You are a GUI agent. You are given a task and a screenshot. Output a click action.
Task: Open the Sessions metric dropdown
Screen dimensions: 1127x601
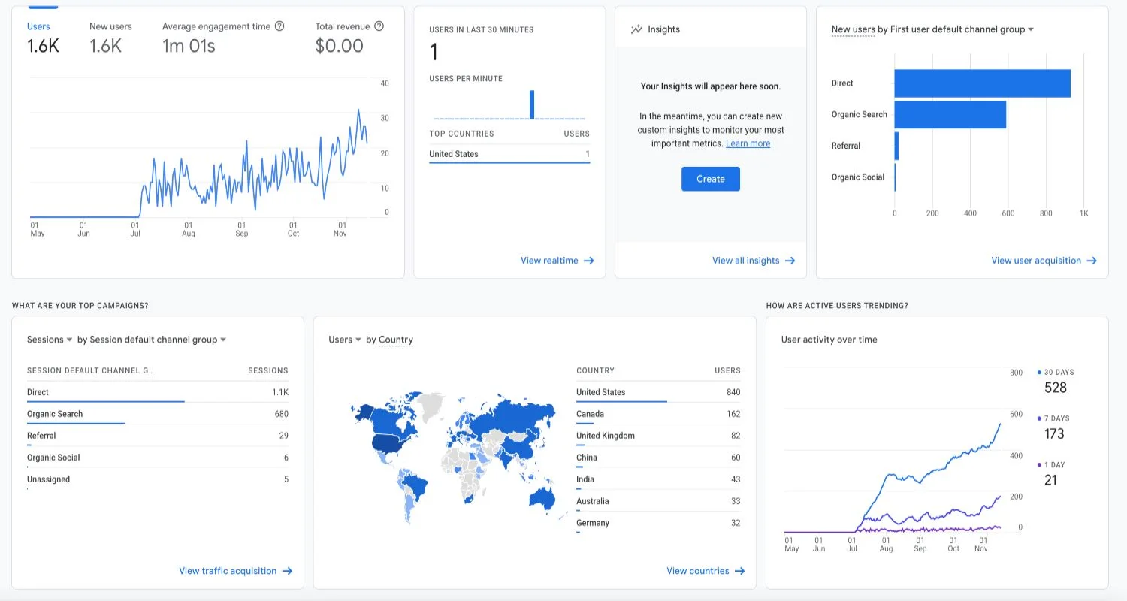pyautogui.click(x=69, y=340)
